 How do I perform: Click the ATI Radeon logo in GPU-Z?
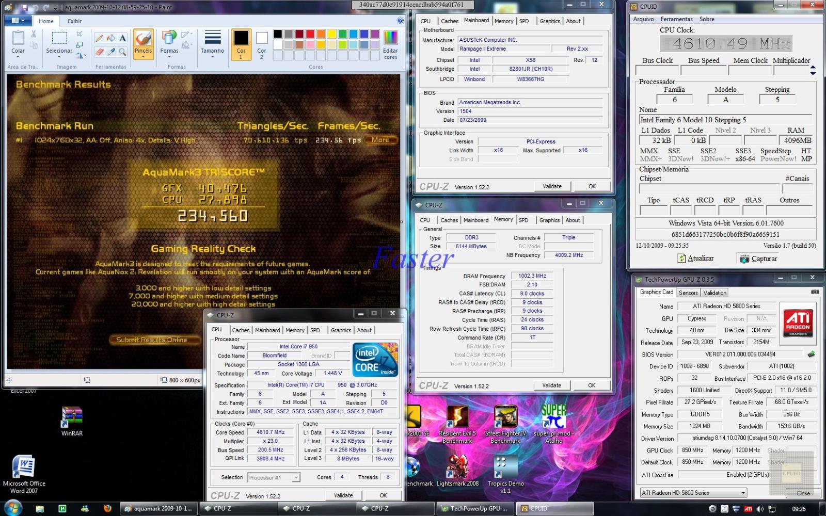(798, 323)
